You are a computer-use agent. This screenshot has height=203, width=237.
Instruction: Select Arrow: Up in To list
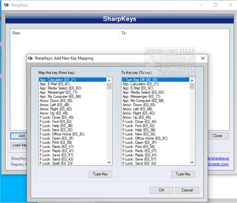tap(156, 118)
